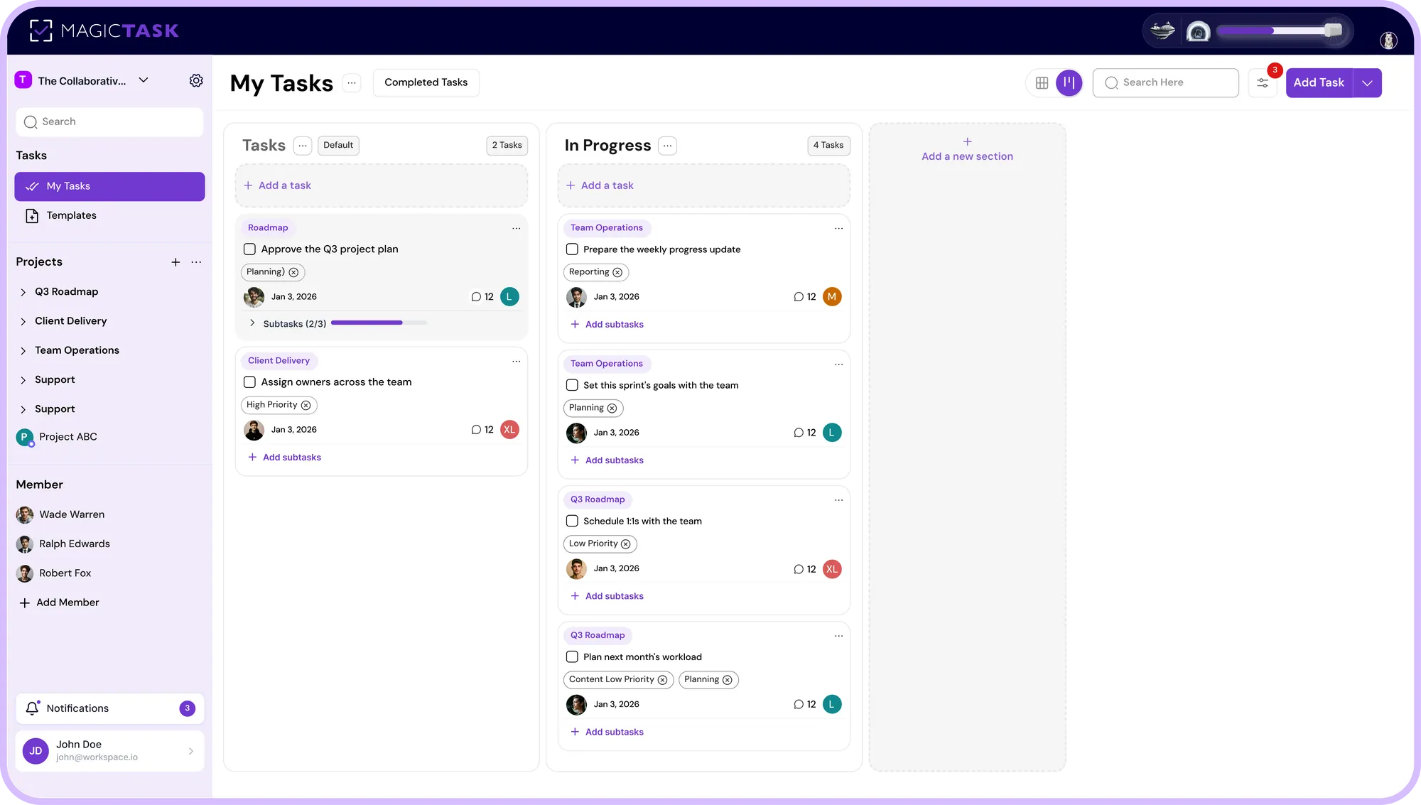
Task: Expand the Q3 Roadmap project
Action: [x=23, y=292]
